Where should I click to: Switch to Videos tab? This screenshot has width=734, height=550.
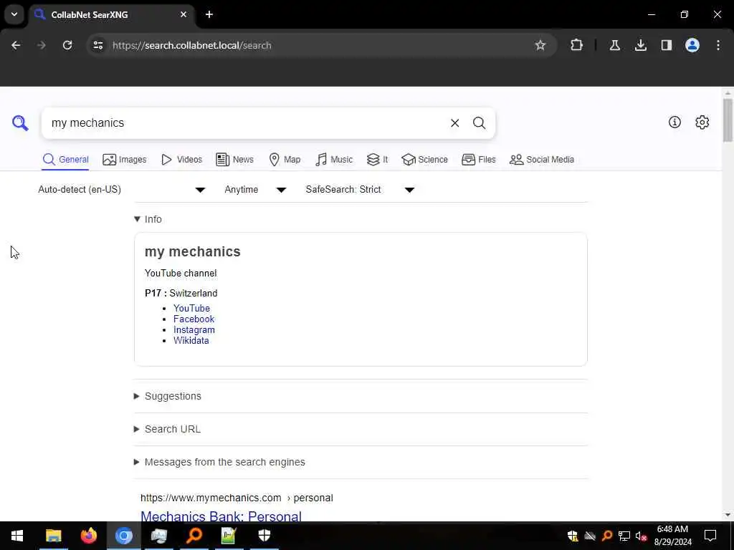click(181, 160)
